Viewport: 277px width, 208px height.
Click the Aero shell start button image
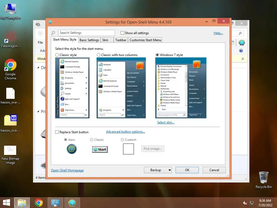coord(71,149)
